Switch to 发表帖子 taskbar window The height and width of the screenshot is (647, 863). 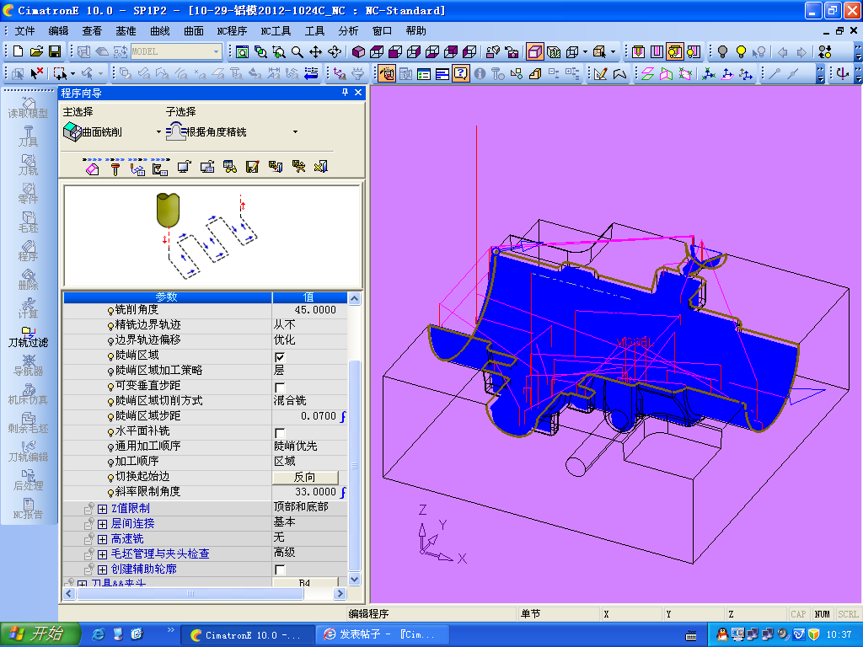(383, 634)
